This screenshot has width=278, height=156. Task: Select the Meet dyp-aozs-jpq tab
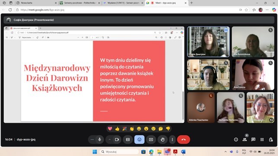coord(166,3)
